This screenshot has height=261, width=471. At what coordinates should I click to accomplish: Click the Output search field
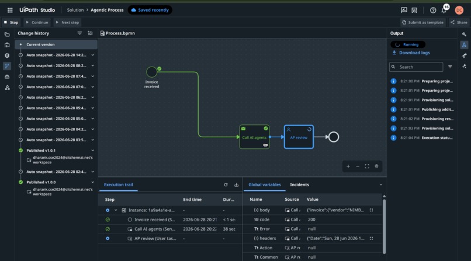tap(416, 67)
